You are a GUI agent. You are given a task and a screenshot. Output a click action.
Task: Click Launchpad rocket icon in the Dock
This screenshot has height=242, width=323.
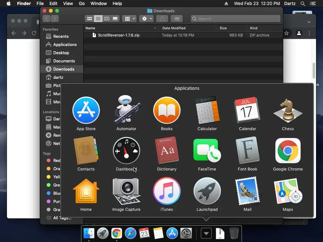103,233
